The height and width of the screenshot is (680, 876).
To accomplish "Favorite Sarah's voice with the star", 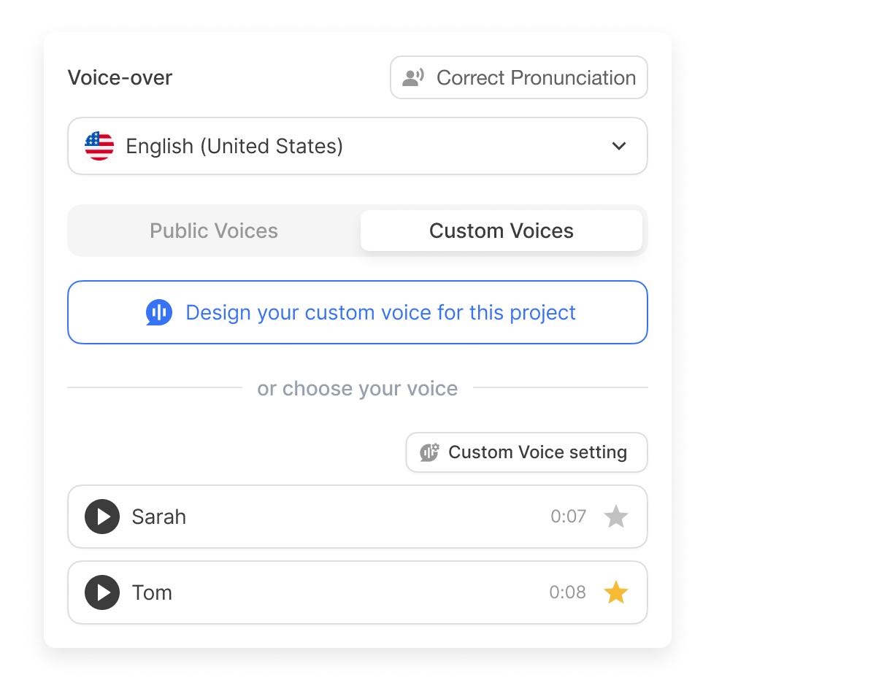I will tap(616, 517).
